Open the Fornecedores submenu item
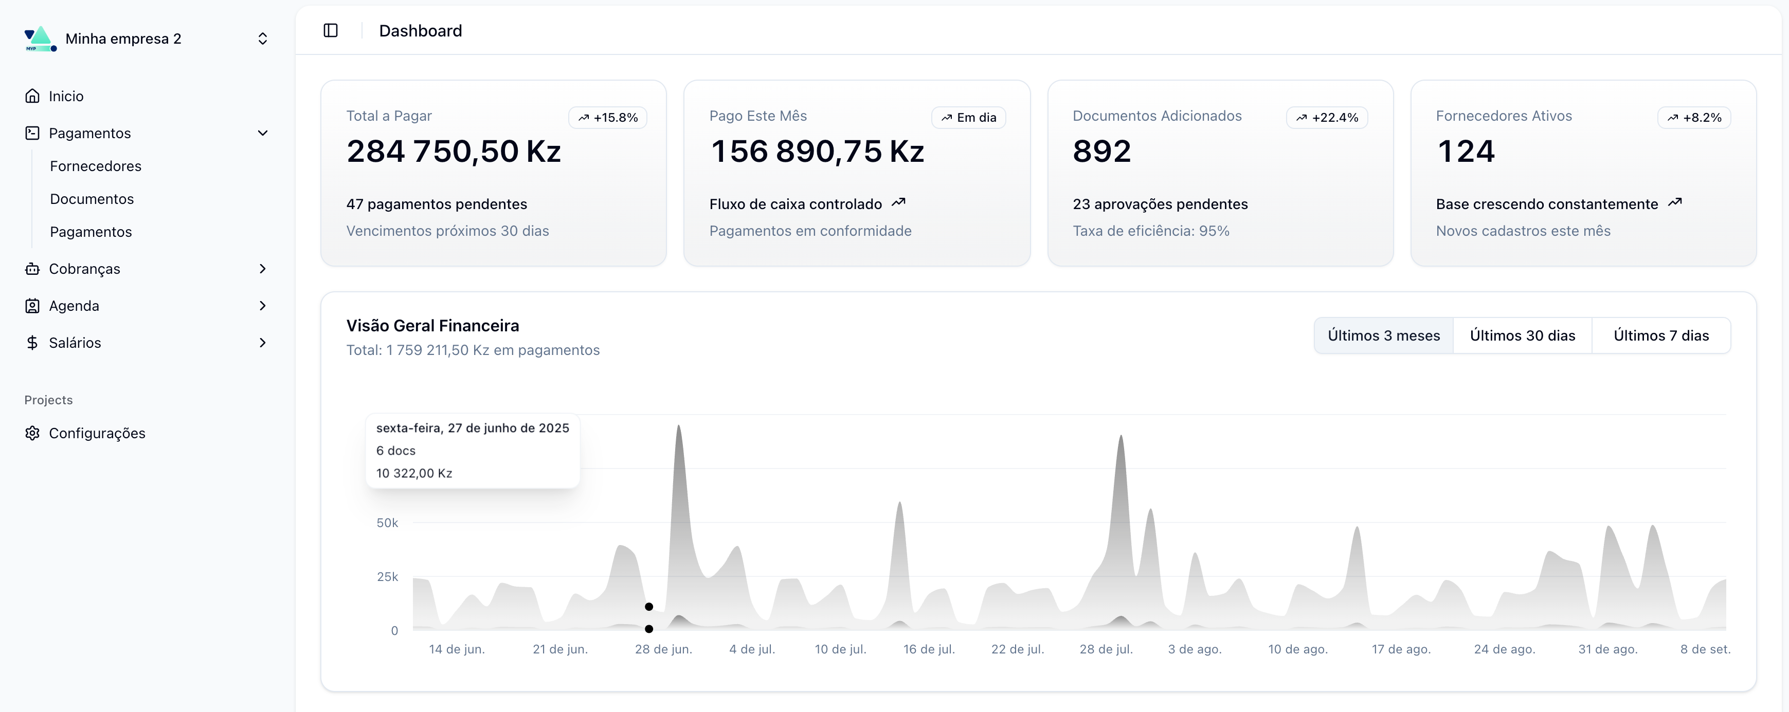1789x712 pixels. tap(96, 166)
